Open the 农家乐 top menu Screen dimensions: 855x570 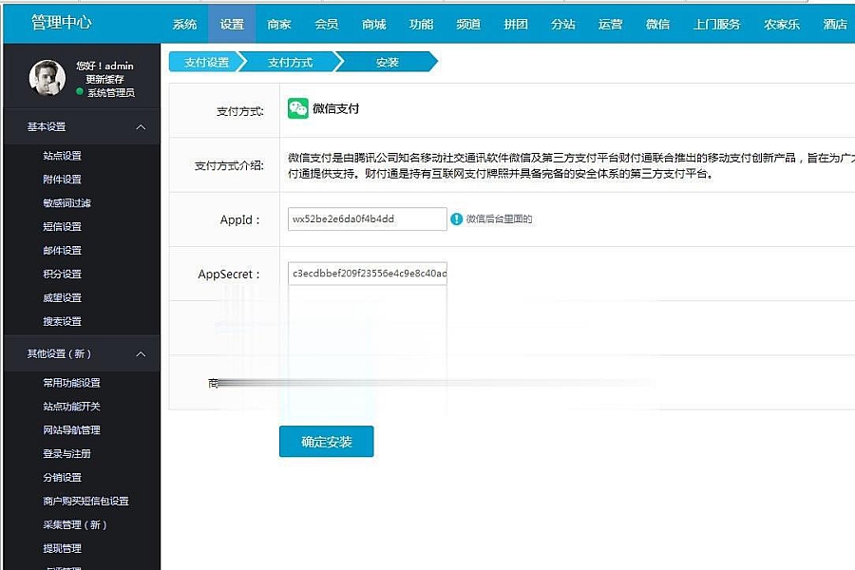(x=782, y=24)
